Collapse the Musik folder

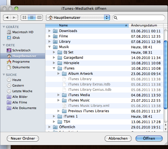(49, 47)
